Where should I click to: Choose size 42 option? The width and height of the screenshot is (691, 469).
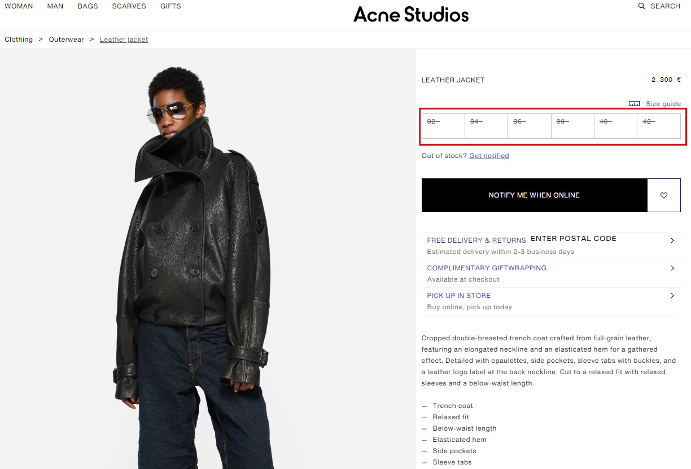click(659, 126)
